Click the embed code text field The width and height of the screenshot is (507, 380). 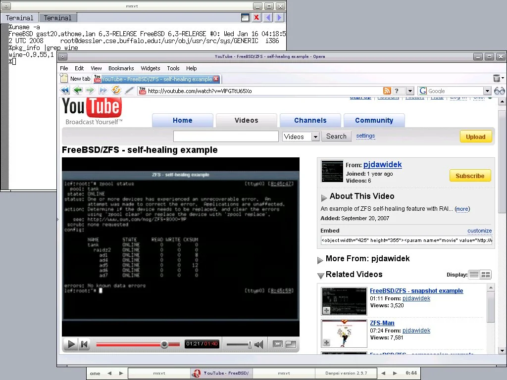coord(406,240)
